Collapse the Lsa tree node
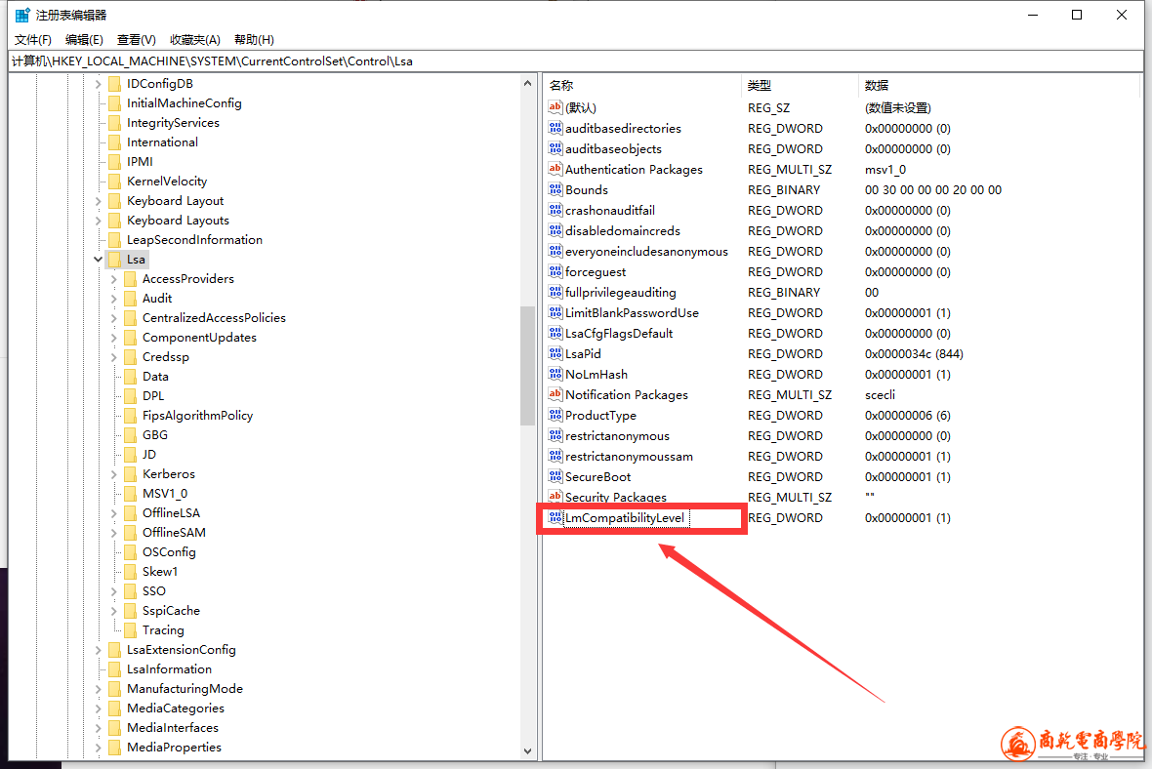 click(98, 260)
